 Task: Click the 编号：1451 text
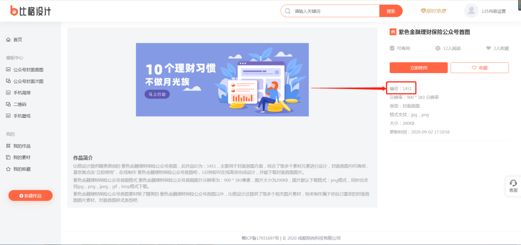pyautogui.click(x=401, y=89)
